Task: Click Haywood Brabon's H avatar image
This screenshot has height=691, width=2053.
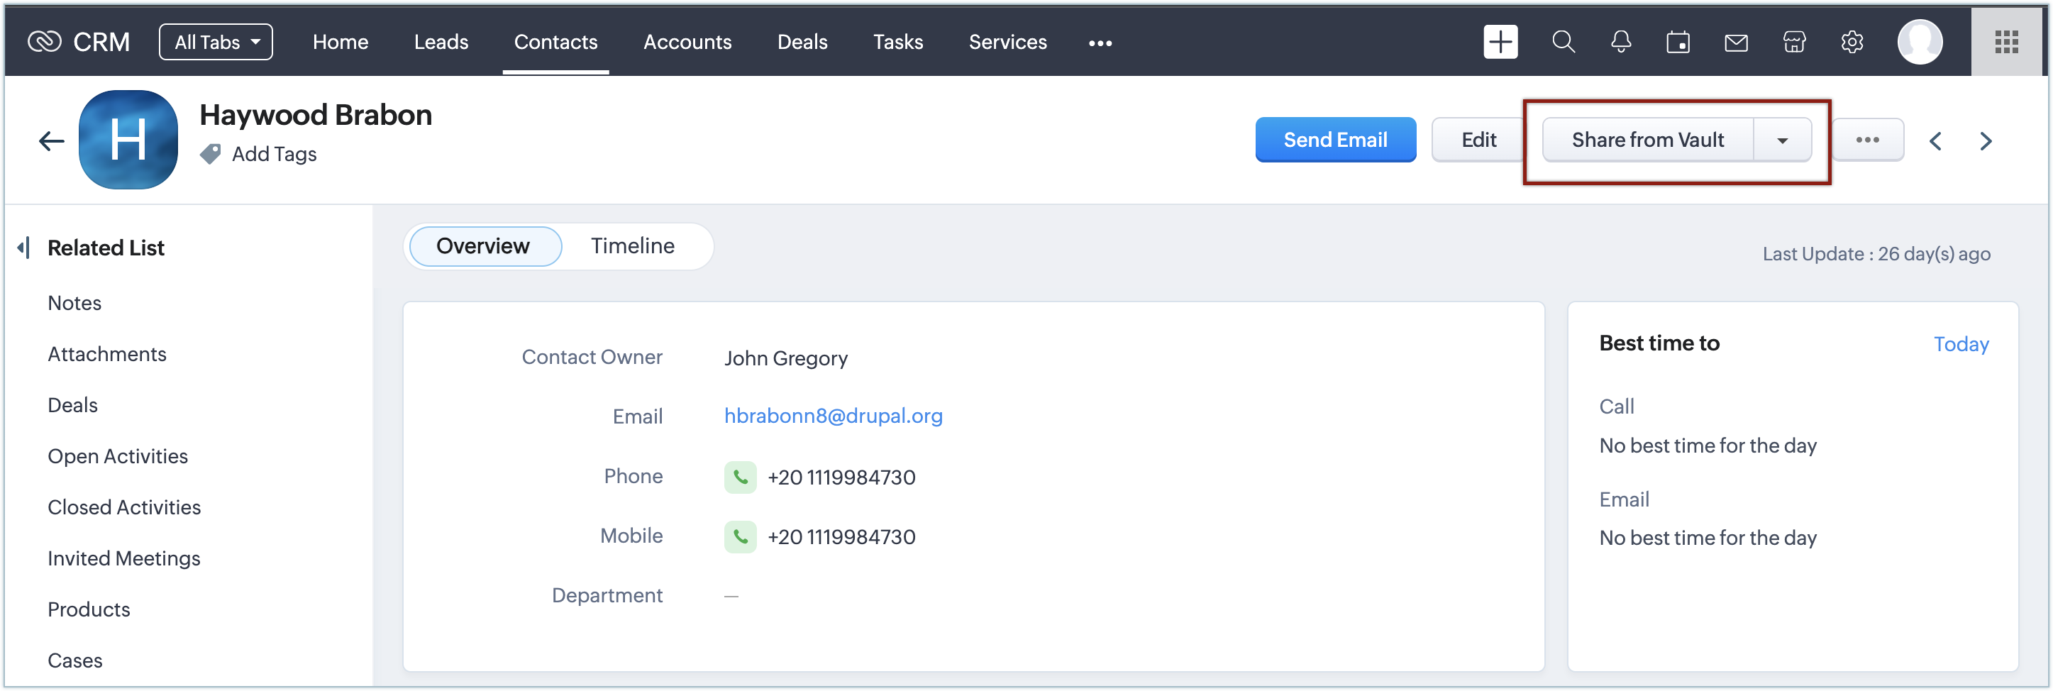Action: point(128,140)
